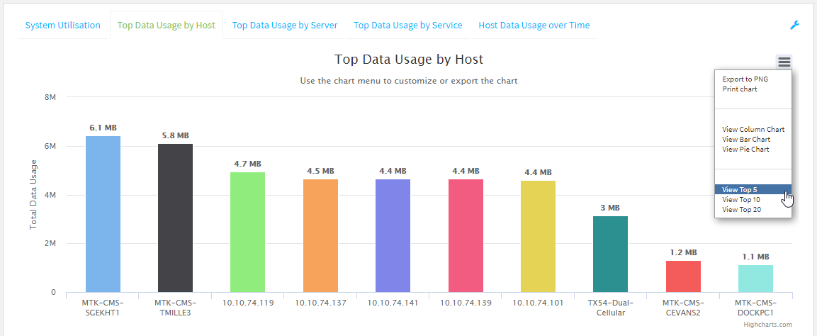Click View Top 5 menu item

[740, 190]
